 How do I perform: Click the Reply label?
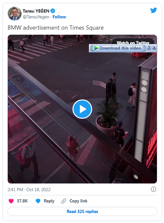click(x=49, y=201)
